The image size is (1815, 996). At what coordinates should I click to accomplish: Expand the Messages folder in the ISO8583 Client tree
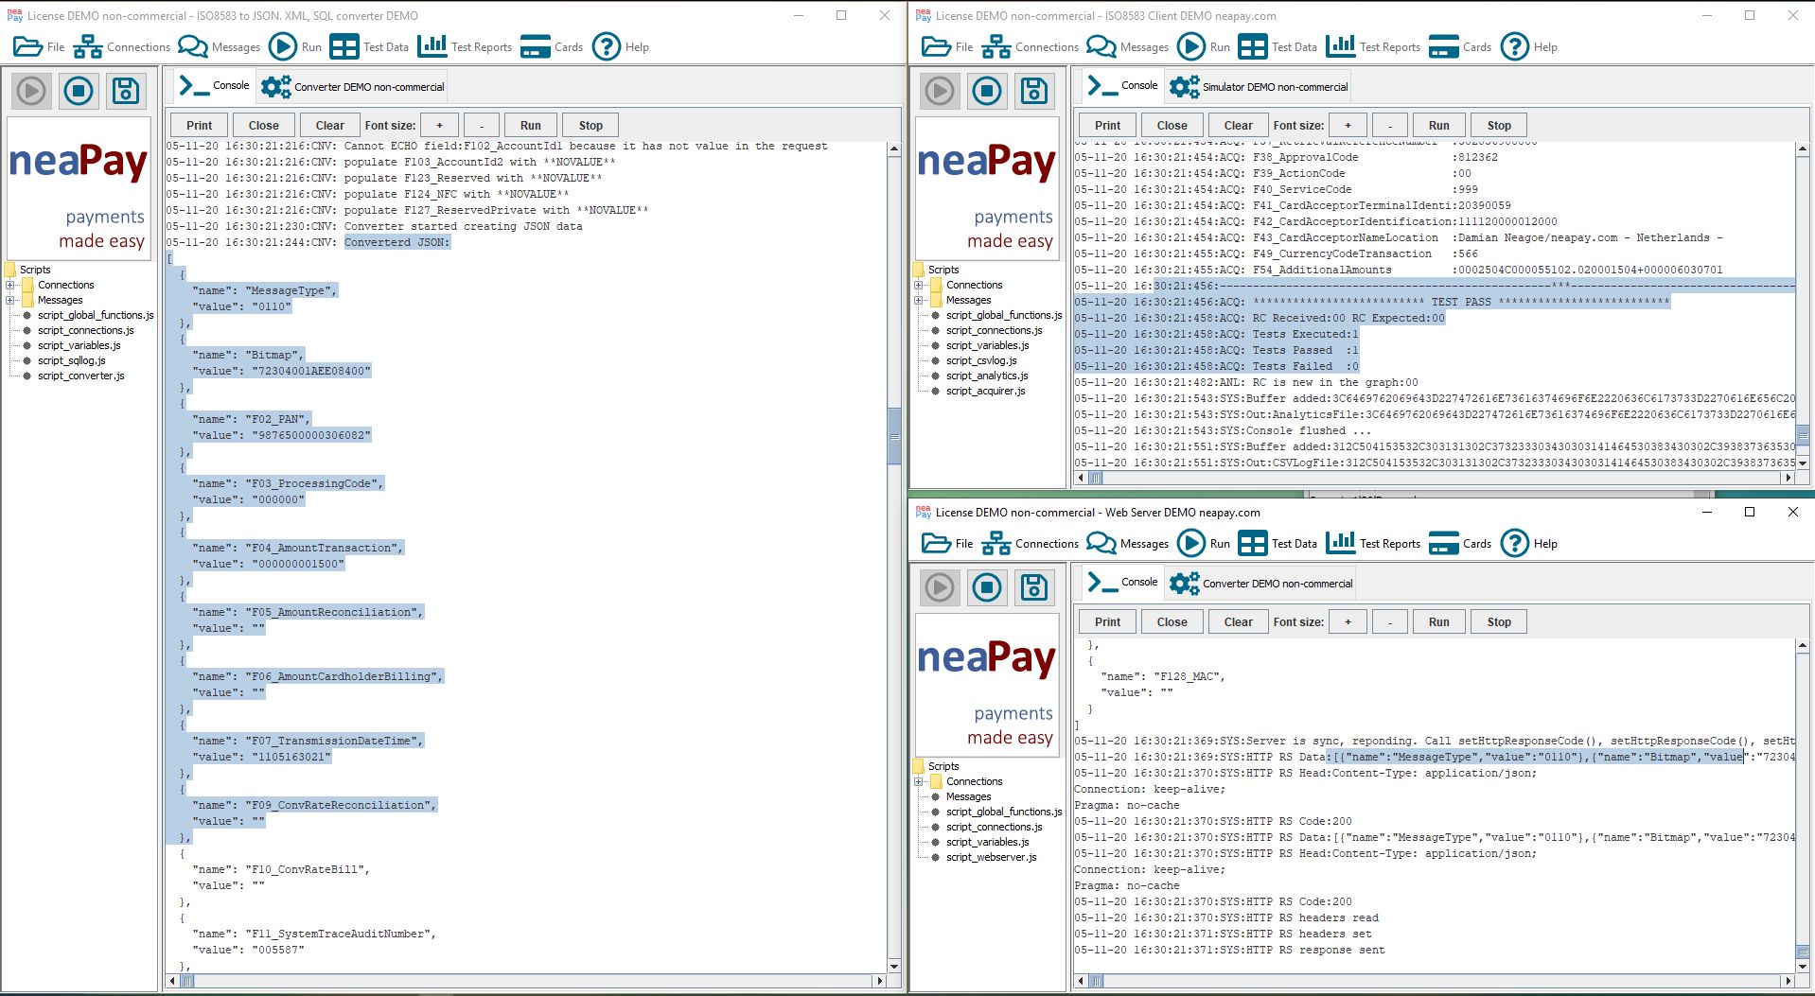(x=919, y=300)
